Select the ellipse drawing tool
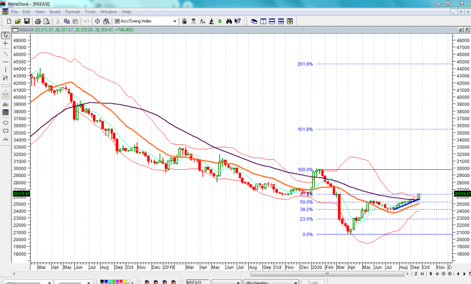 pyautogui.click(x=5, y=123)
